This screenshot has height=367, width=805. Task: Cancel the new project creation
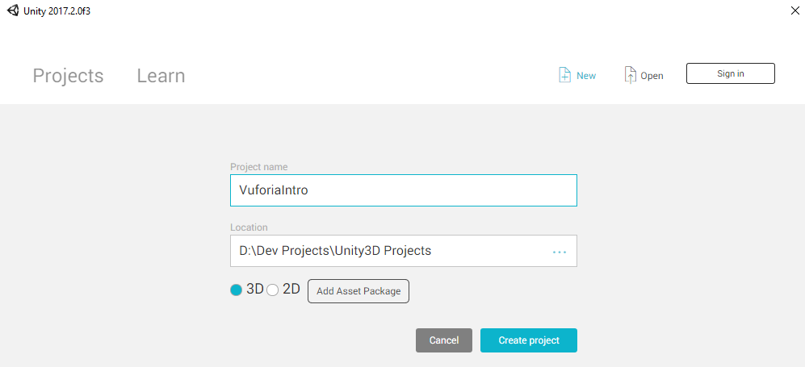click(x=443, y=340)
